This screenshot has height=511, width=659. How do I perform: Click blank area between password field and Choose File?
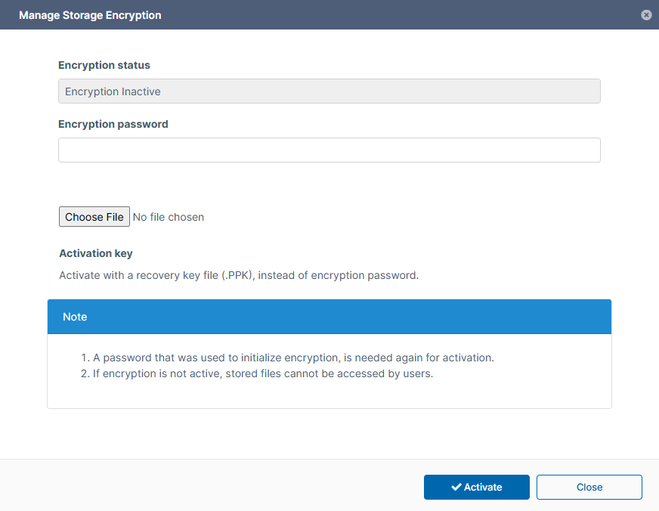click(329, 184)
